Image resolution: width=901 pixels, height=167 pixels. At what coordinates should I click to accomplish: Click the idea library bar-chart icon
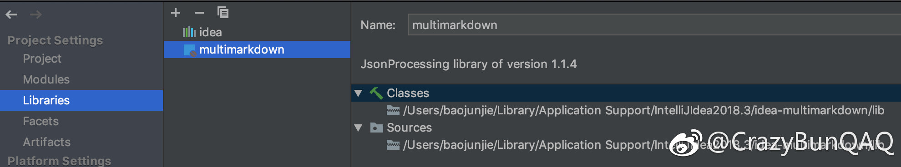(x=189, y=32)
